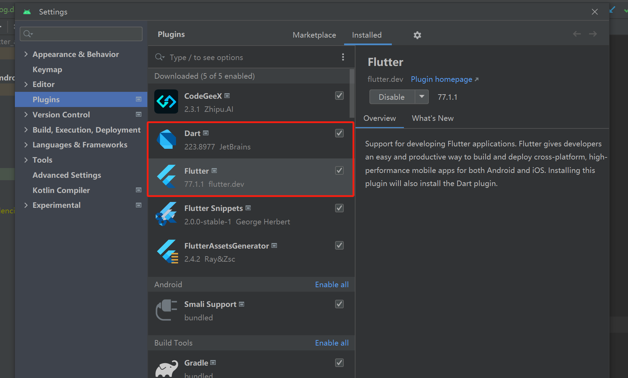Open the plugins gear settings menu
Viewport: 628px width, 378px height.
417,35
